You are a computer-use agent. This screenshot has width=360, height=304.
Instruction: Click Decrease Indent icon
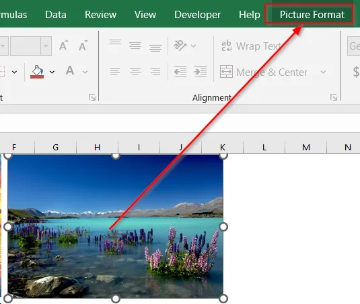(180, 72)
